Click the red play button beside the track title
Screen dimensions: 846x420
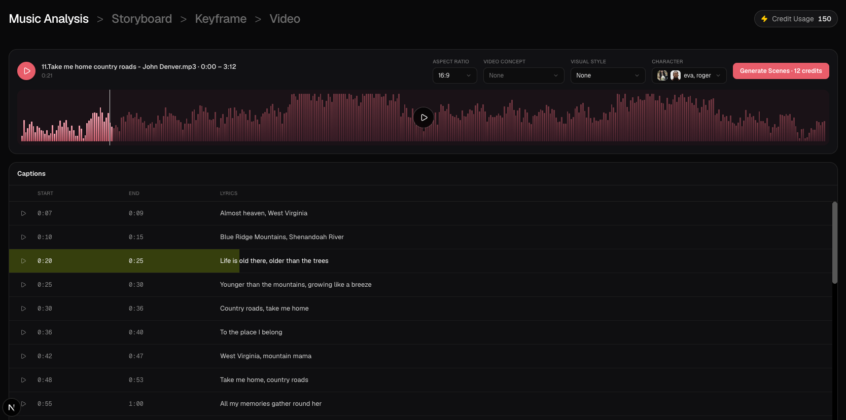pyautogui.click(x=26, y=71)
